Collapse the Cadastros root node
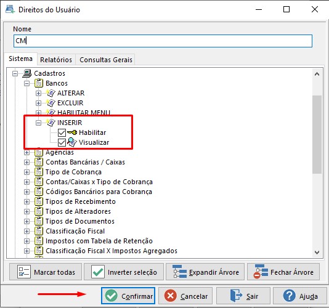The width and height of the screenshot is (329, 308). [x=15, y=73]
